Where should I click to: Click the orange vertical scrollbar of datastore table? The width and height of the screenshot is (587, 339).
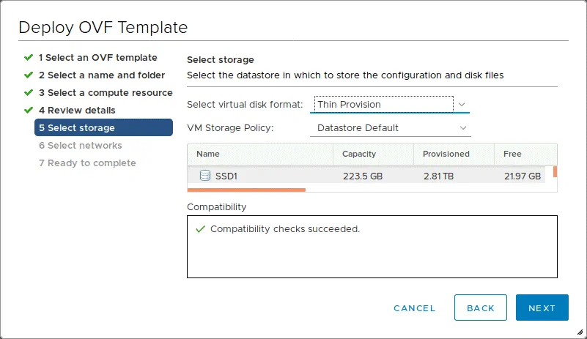555,171
